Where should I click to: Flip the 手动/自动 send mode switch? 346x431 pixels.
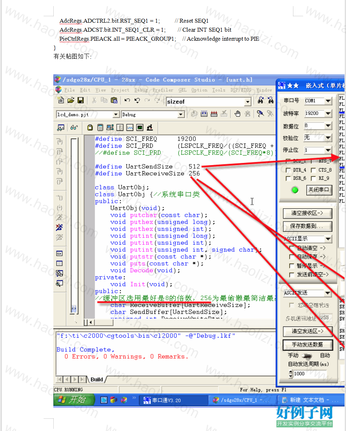[x=307, y=356]
